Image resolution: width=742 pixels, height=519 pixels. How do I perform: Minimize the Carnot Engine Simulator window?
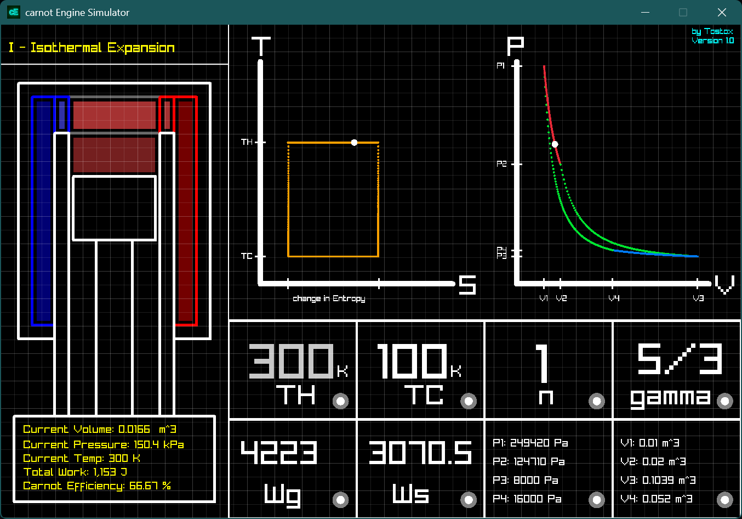tap(646, 12)
